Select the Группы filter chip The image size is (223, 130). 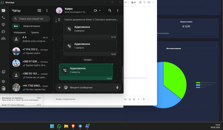35,32
